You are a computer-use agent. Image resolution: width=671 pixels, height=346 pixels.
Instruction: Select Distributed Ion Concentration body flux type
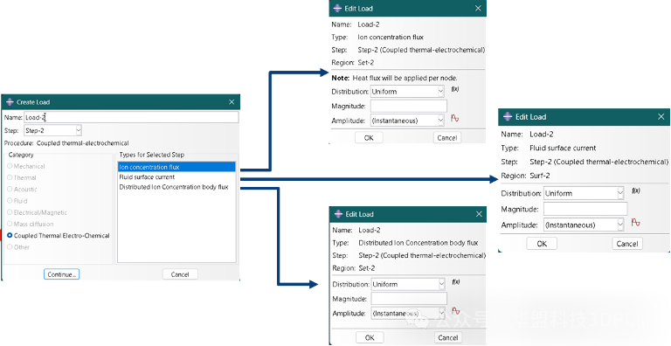point(176,187)
